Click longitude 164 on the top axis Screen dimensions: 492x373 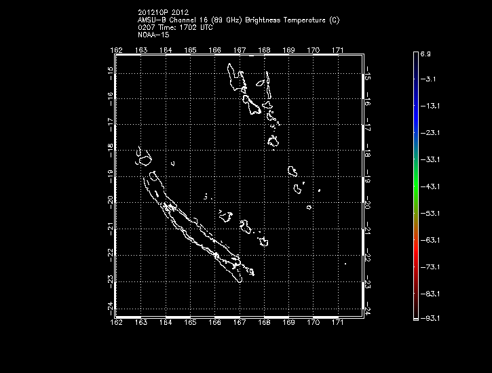click(x=166, y=50)
